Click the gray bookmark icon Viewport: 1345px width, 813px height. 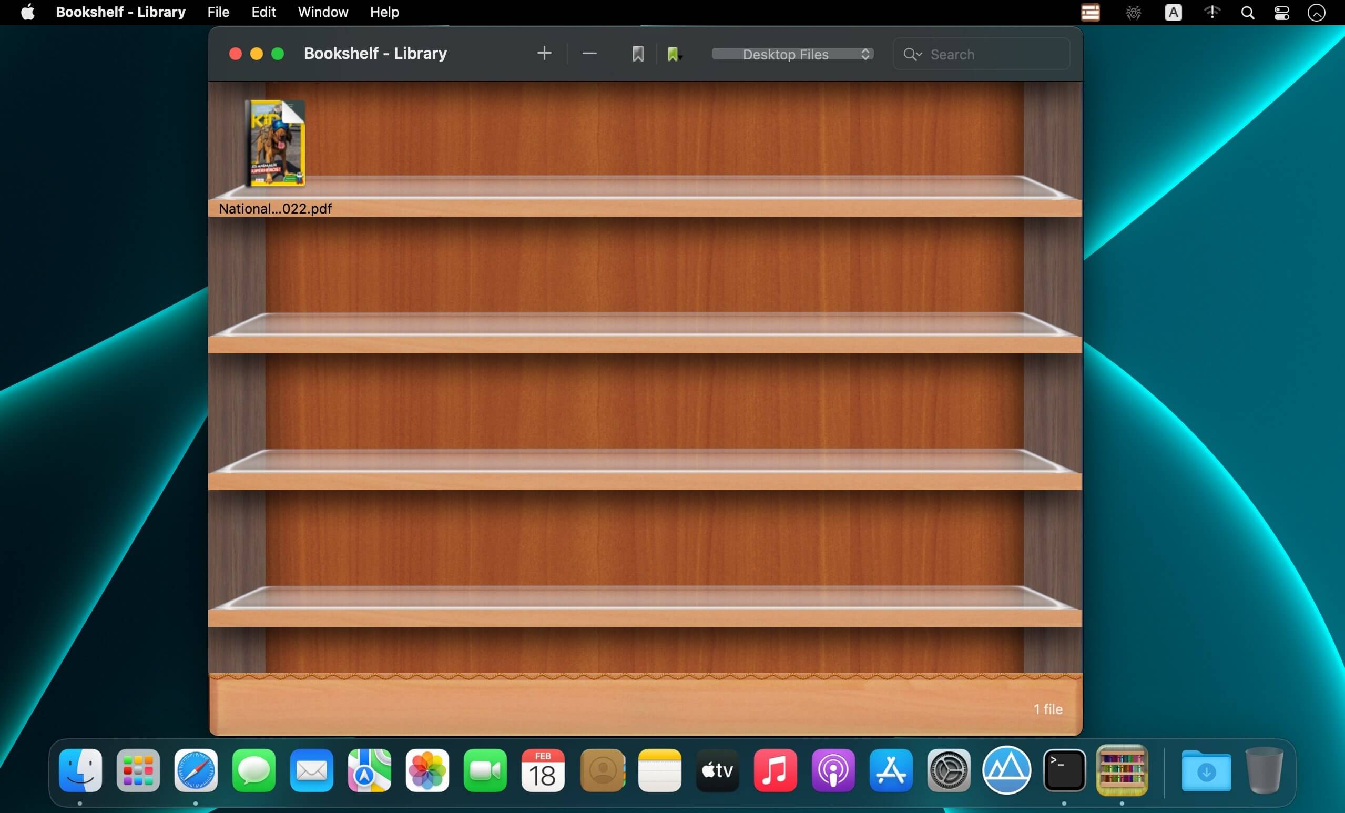coord(638,54)
